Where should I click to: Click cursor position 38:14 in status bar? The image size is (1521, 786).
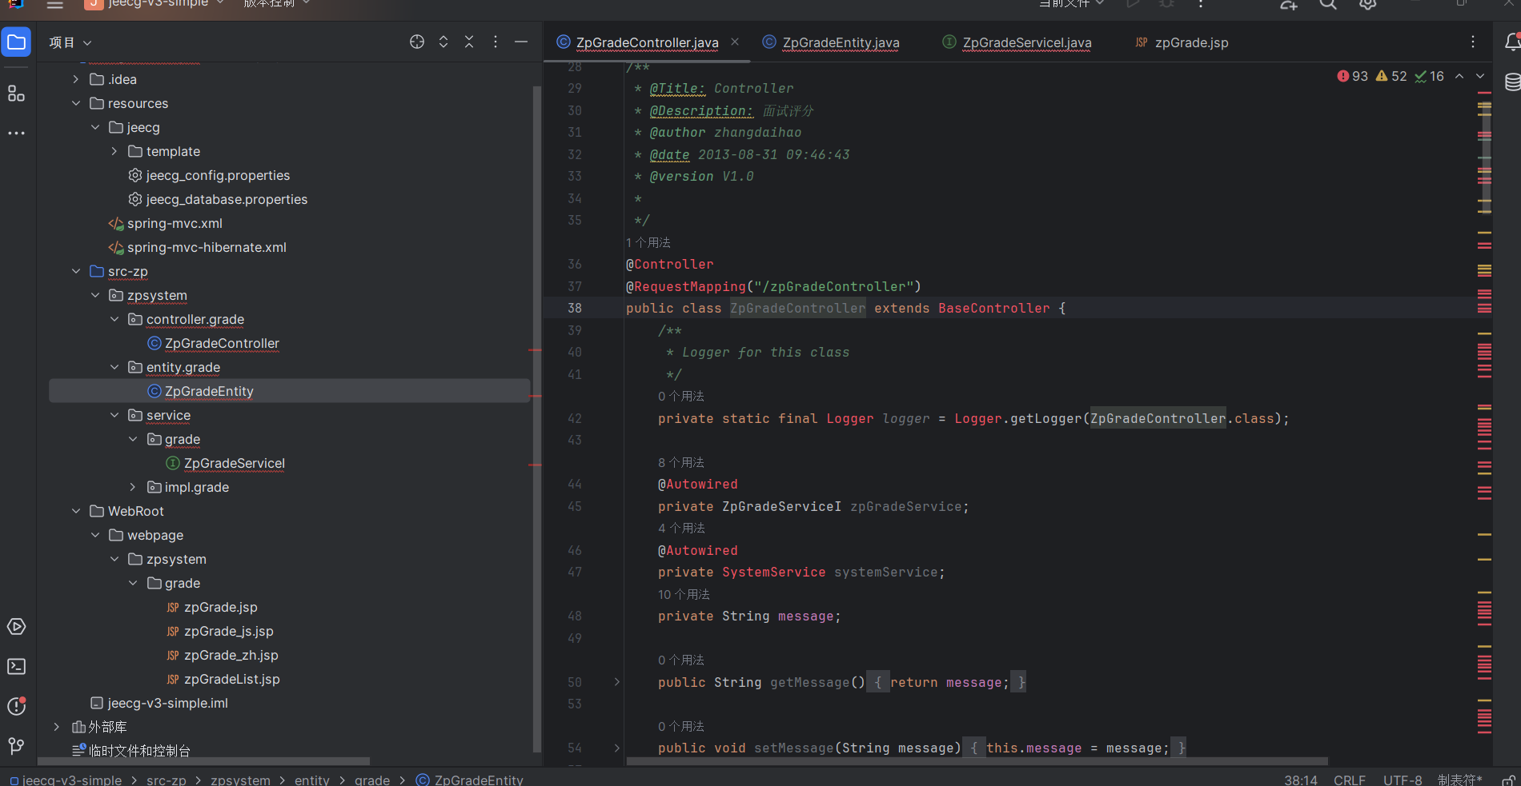[x=1301, y=780]
